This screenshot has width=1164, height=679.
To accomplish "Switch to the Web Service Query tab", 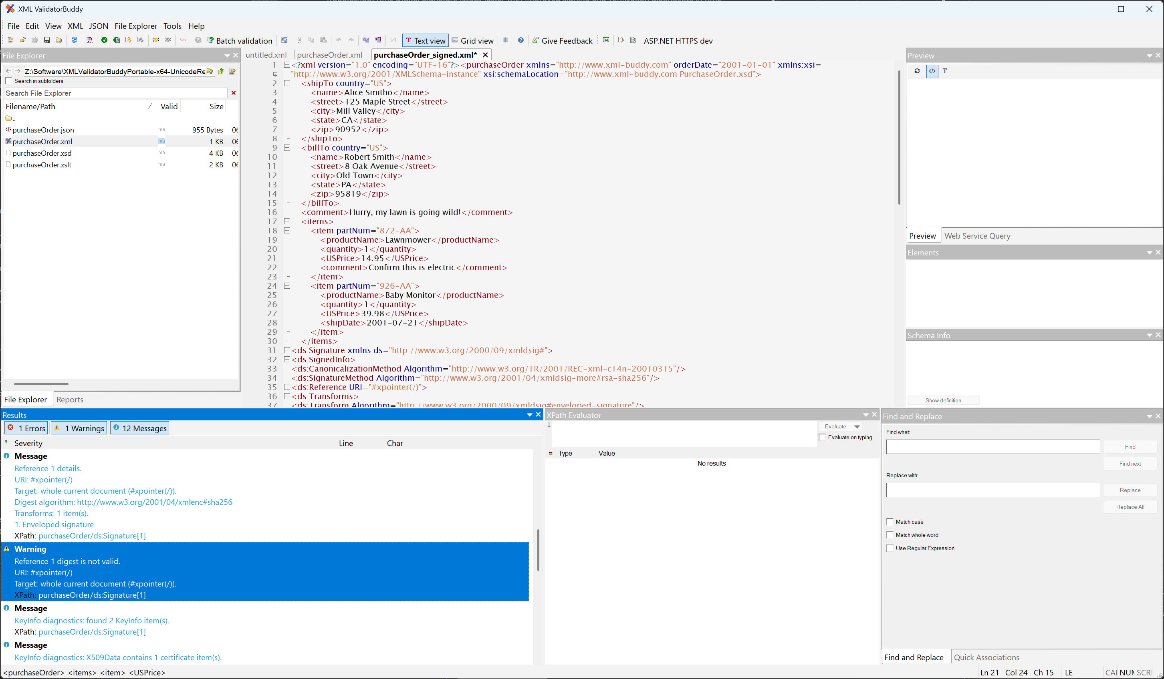I will [x=977, y=236].
